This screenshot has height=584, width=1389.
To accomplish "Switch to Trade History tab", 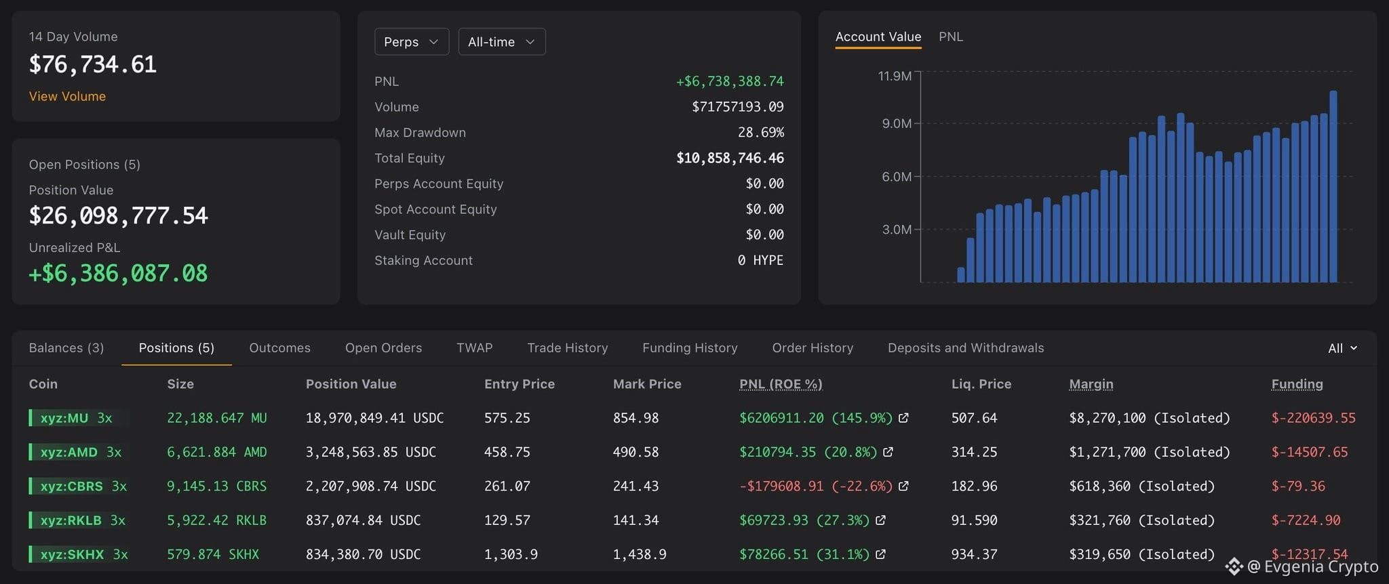I will (568, 348).
